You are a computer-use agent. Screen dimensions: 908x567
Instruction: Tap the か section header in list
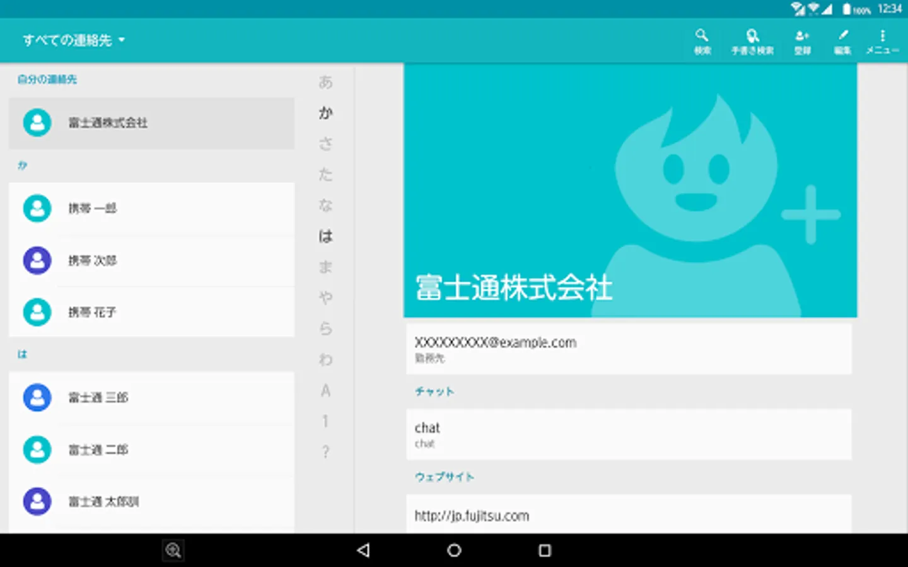pos(23,165)
